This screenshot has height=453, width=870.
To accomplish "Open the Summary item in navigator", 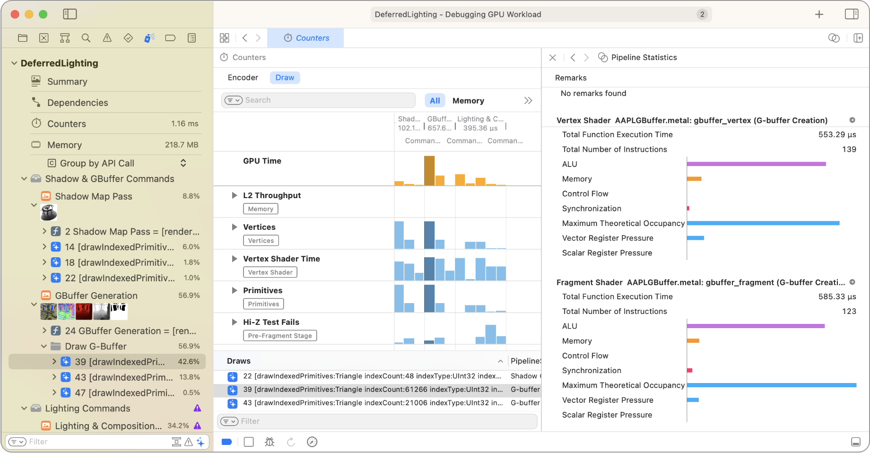I will point(67,82).
